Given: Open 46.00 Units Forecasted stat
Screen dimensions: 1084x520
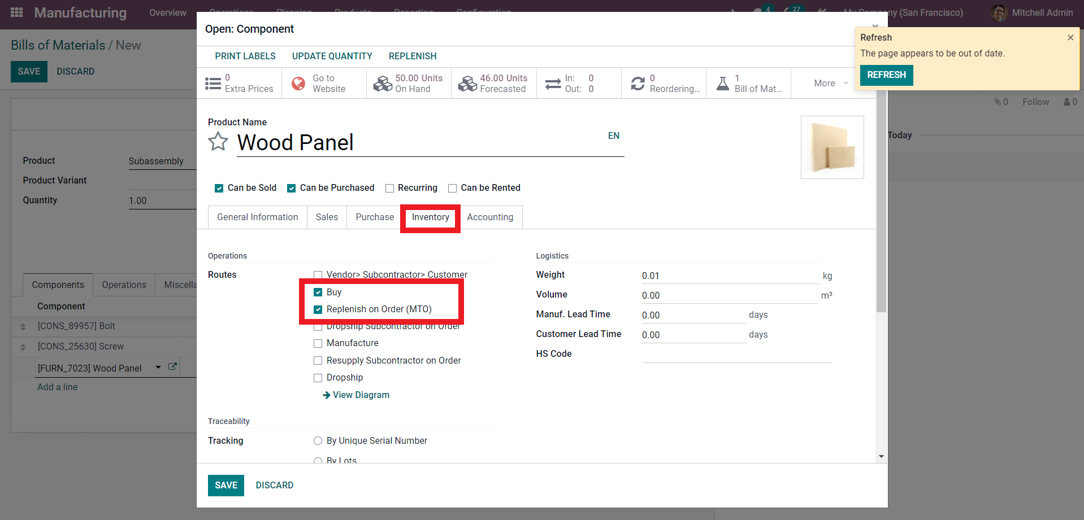Looking at the screenshot, I should (x=493, y=84).
